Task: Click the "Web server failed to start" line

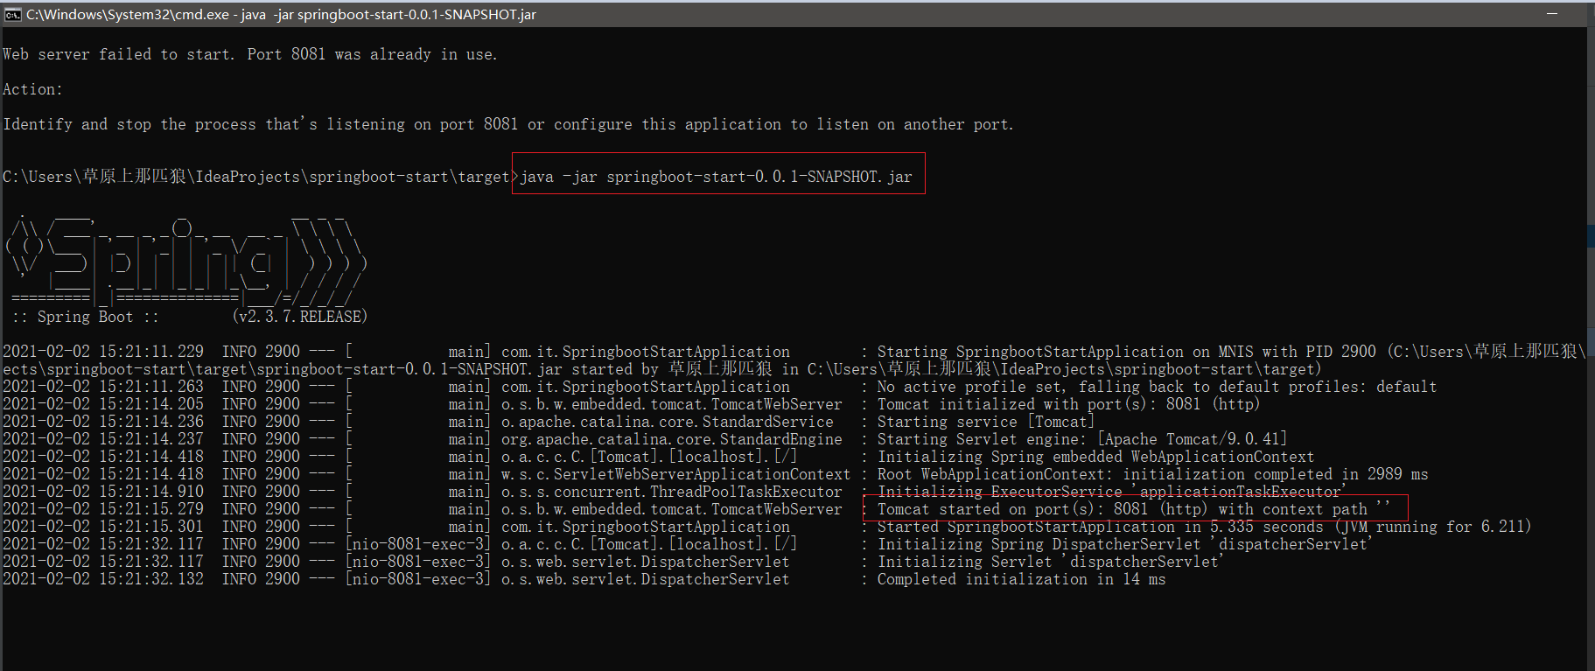Action: (x=249, y=54)
